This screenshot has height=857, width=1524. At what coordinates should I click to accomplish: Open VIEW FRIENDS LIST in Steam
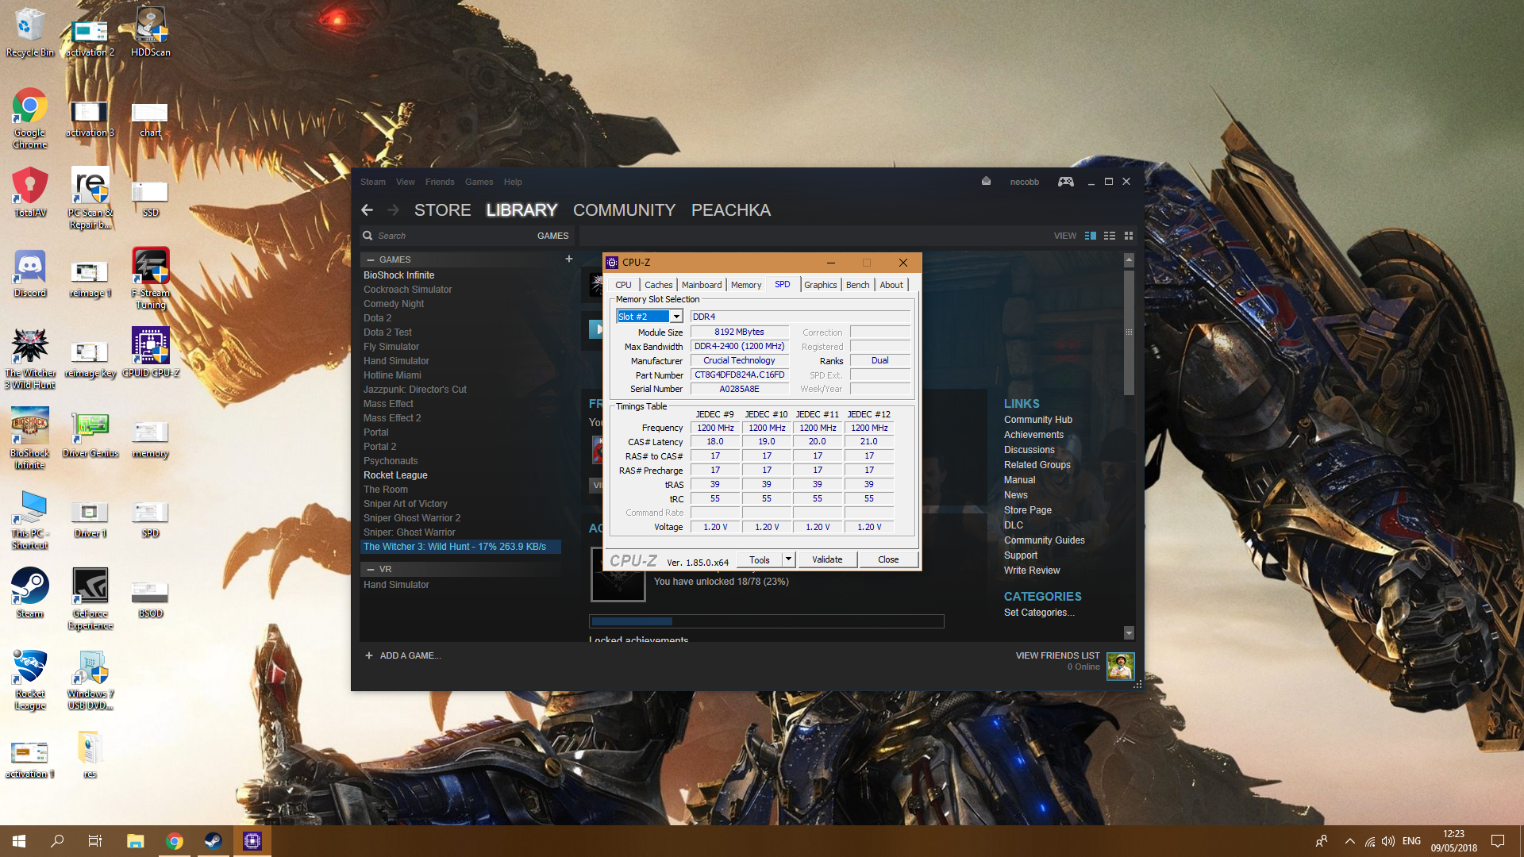(x=1057, y=655)
